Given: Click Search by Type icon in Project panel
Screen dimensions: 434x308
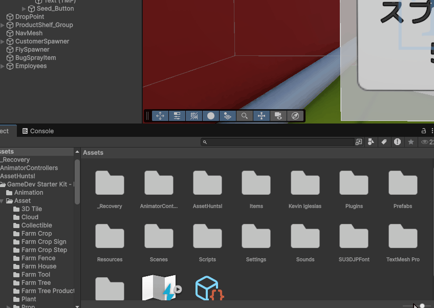Looking at the screenshot, I should (371, 142).
